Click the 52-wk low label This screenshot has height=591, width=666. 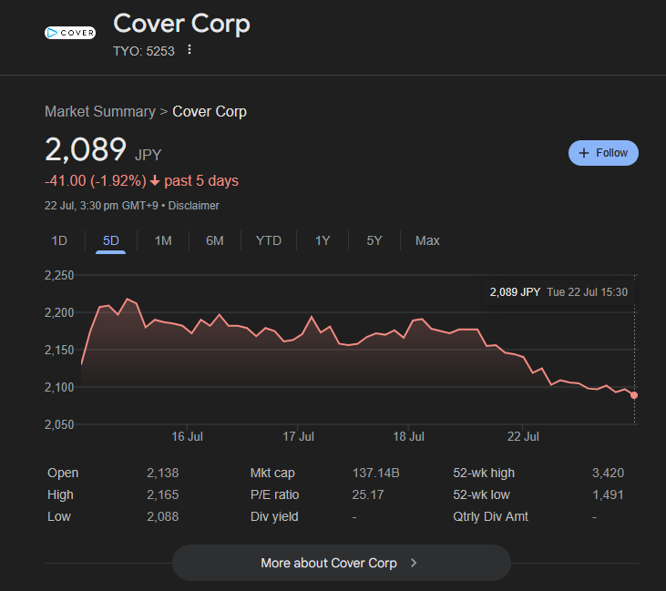pyautogui.click(x=481, y=495)
